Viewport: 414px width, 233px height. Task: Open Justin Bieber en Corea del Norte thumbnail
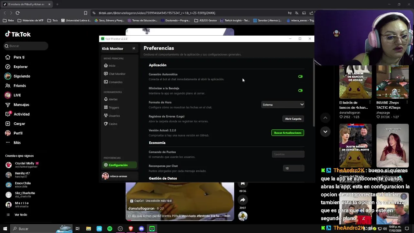click(355, 145)
